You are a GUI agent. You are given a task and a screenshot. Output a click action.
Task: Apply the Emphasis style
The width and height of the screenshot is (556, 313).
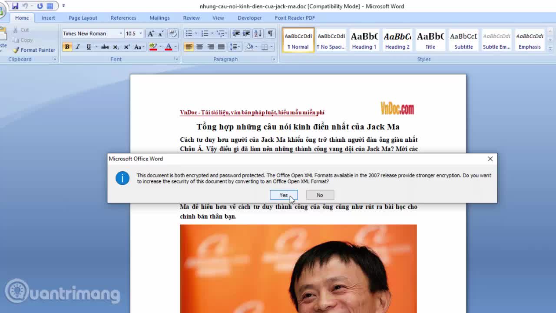pyautogui.click(x=530, y=40)
